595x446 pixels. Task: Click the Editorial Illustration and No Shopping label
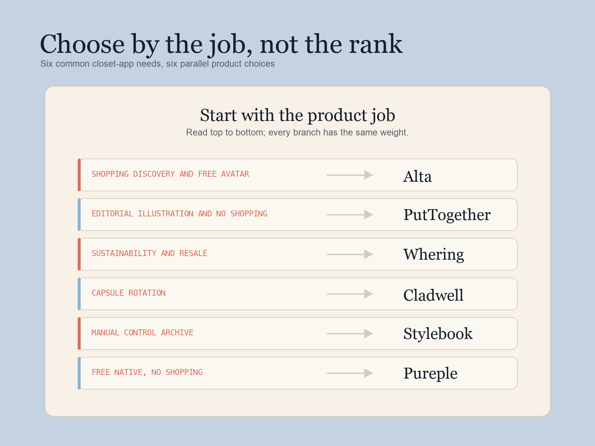[179, 214]
